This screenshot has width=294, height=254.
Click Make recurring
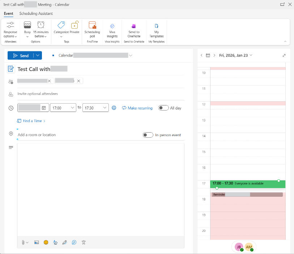pyautogui.click(x=137, y=108)
